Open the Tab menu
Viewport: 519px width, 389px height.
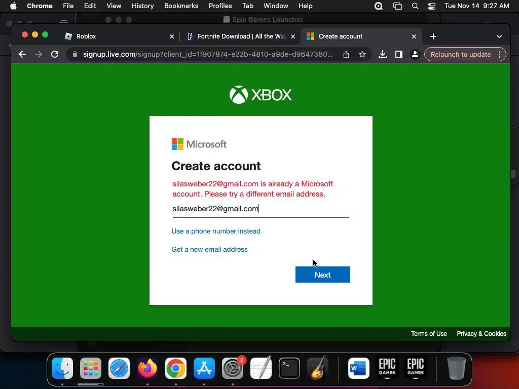click(x=247, y=6)
